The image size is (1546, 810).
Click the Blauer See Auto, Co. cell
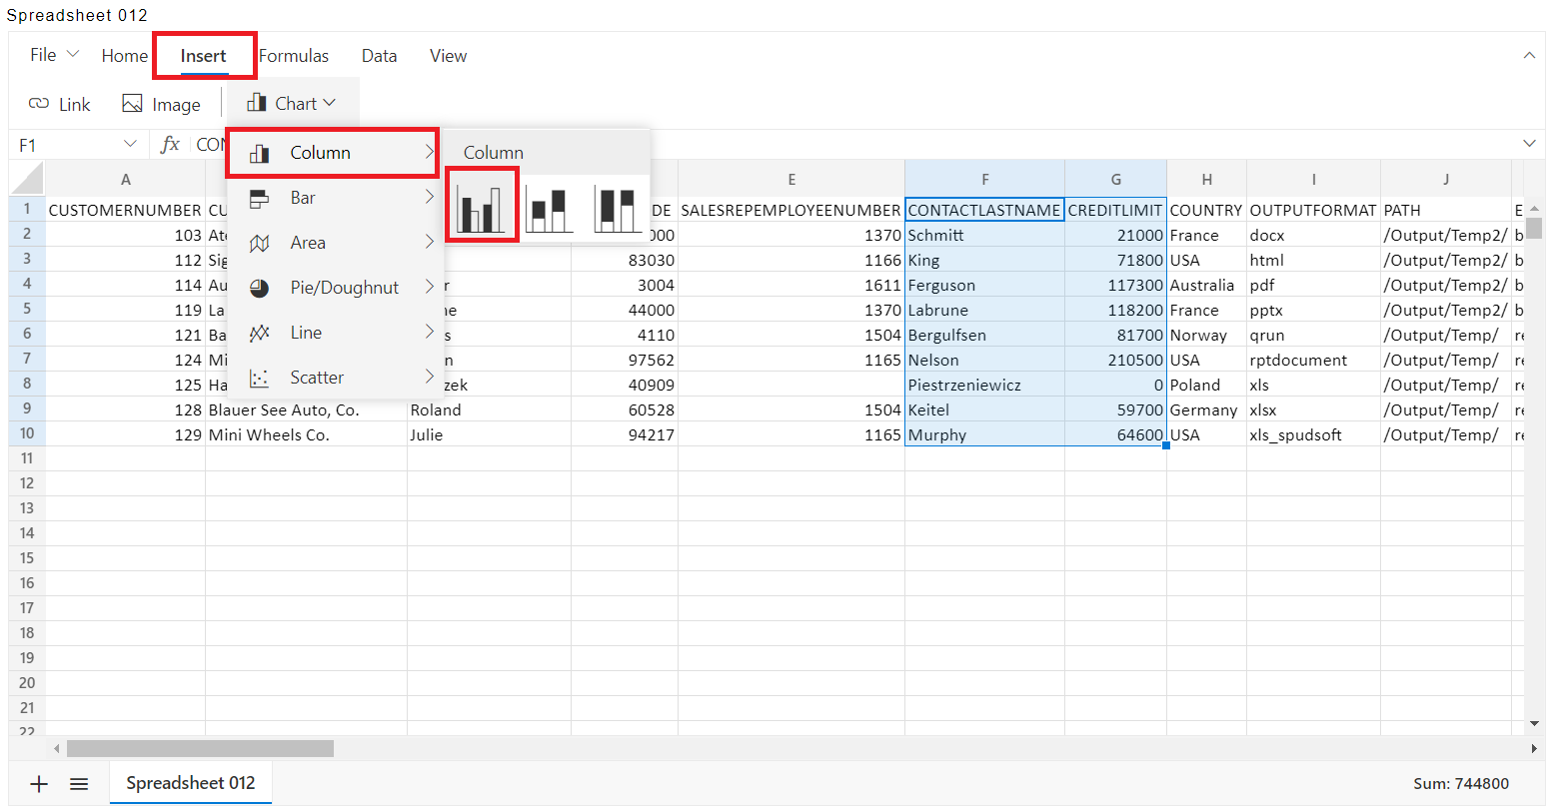point(306,409)
